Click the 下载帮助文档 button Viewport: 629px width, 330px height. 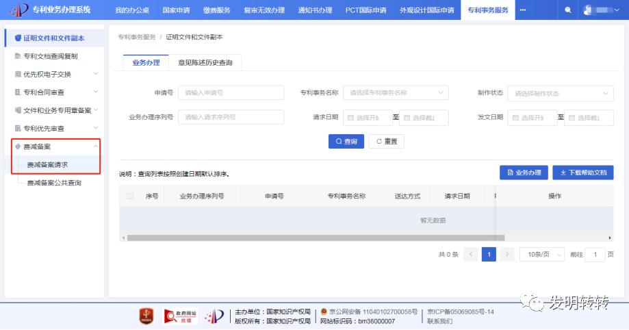583,173
